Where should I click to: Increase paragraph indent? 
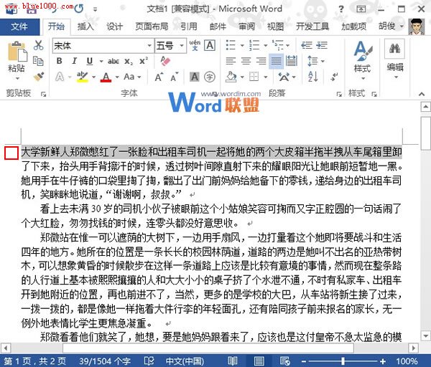322,45
